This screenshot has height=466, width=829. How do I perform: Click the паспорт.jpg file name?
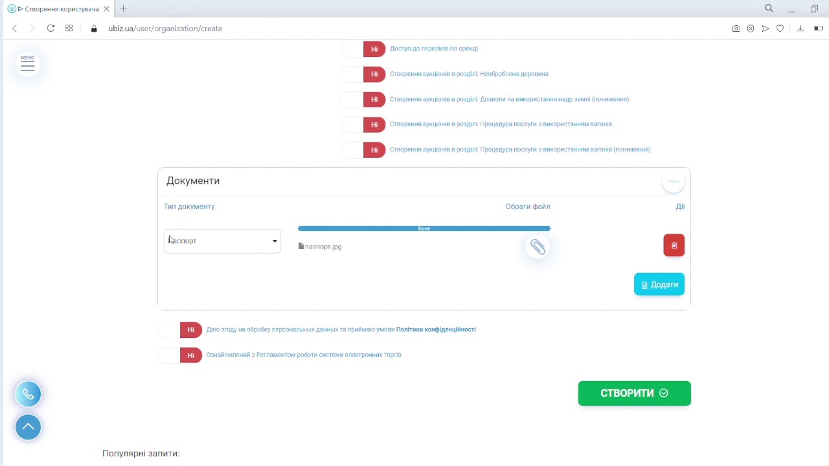pos(323,247)
